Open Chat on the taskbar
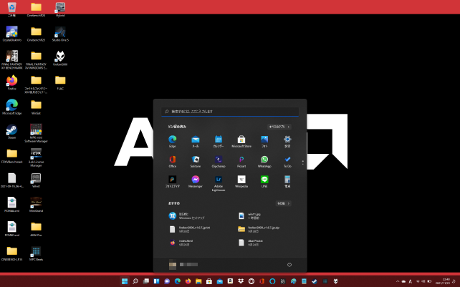460x287 pixels. coord(167,281)
